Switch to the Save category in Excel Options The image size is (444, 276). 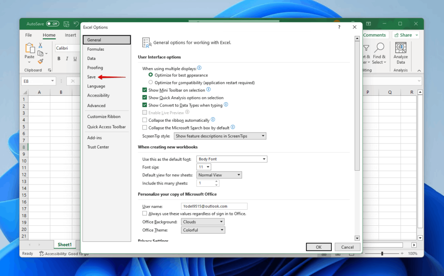pos(92,77)
